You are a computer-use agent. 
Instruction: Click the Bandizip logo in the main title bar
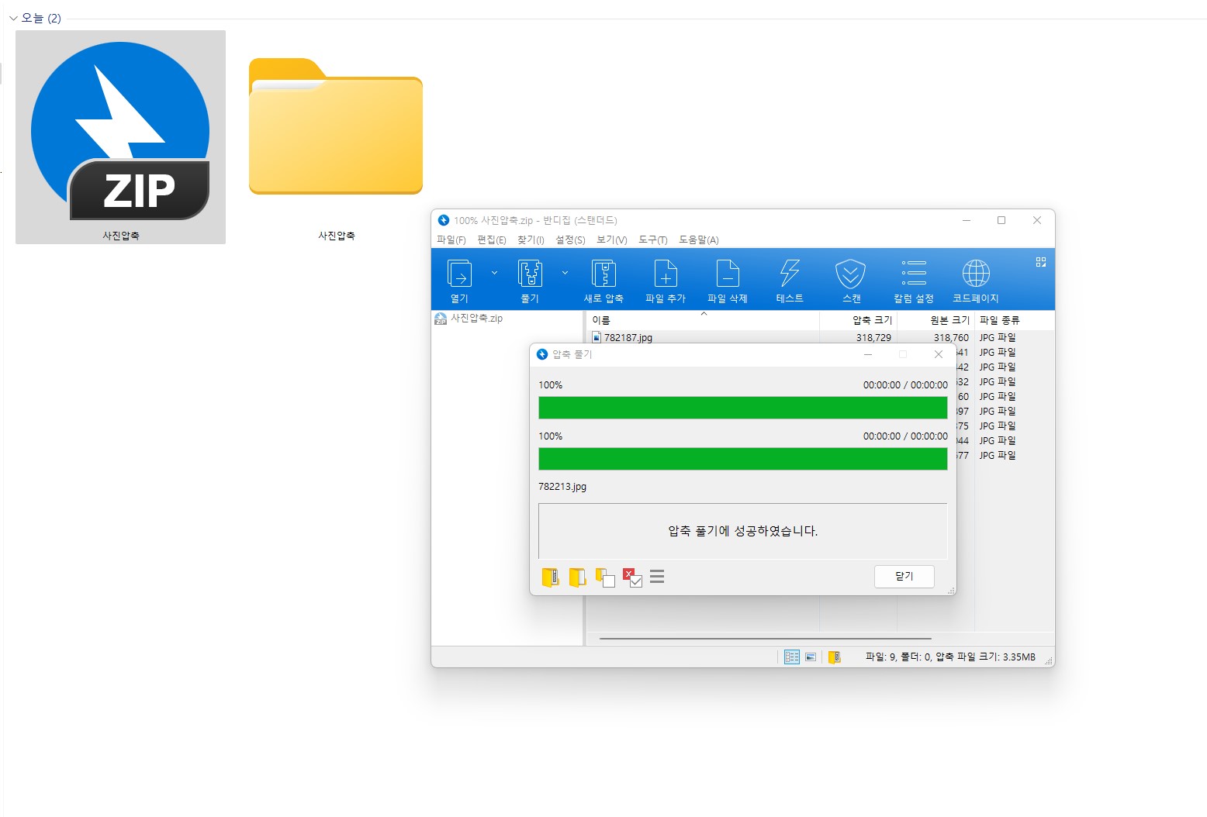point(444,220)
